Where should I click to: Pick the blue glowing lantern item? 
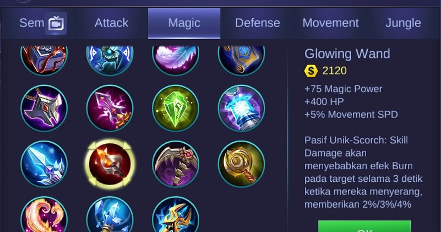pyautogui.click(x=241, y=109)
